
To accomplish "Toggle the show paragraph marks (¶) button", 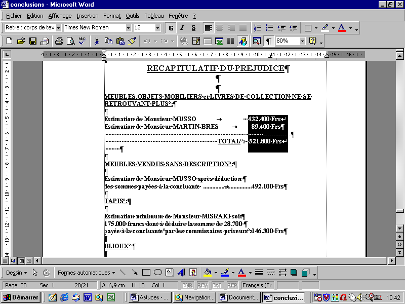I will pos(268,41).
